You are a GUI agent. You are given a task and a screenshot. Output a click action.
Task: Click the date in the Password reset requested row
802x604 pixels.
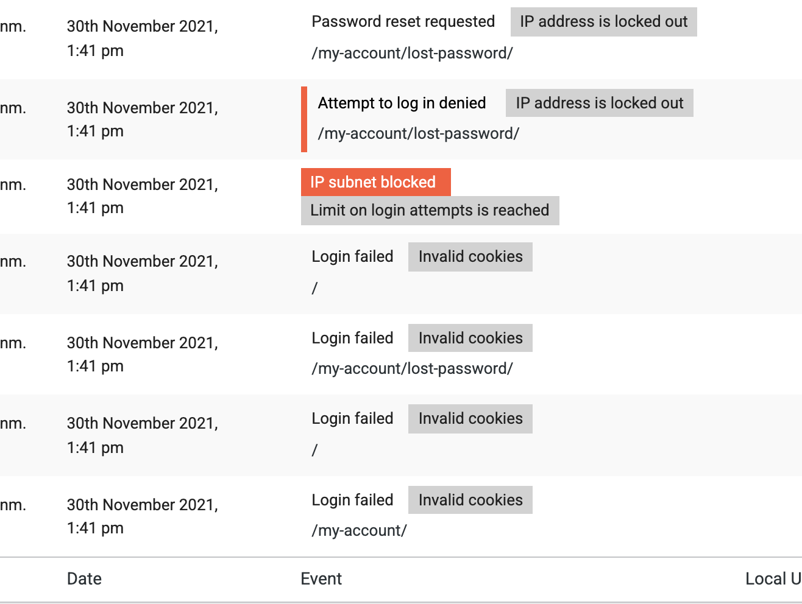pos(142,38)
